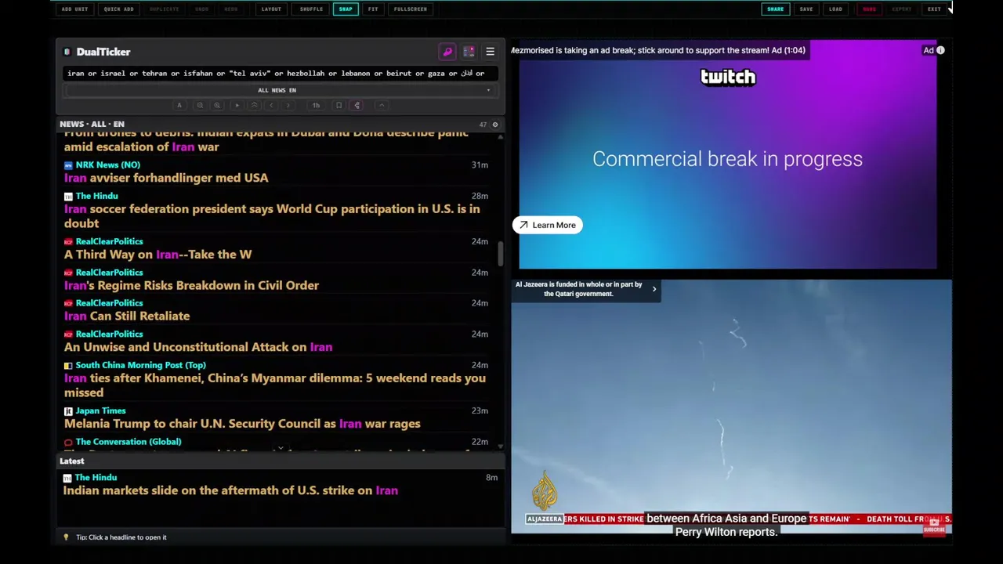
Task: Click the SAVE button
Action: click(x=806, y=9)
